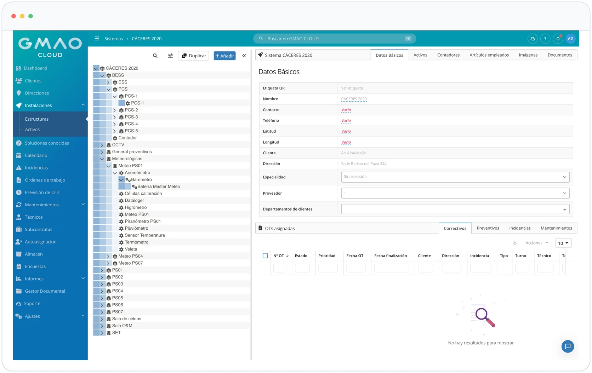
Task: Open the Proveedor dropdown
Action: pos(455,193)
